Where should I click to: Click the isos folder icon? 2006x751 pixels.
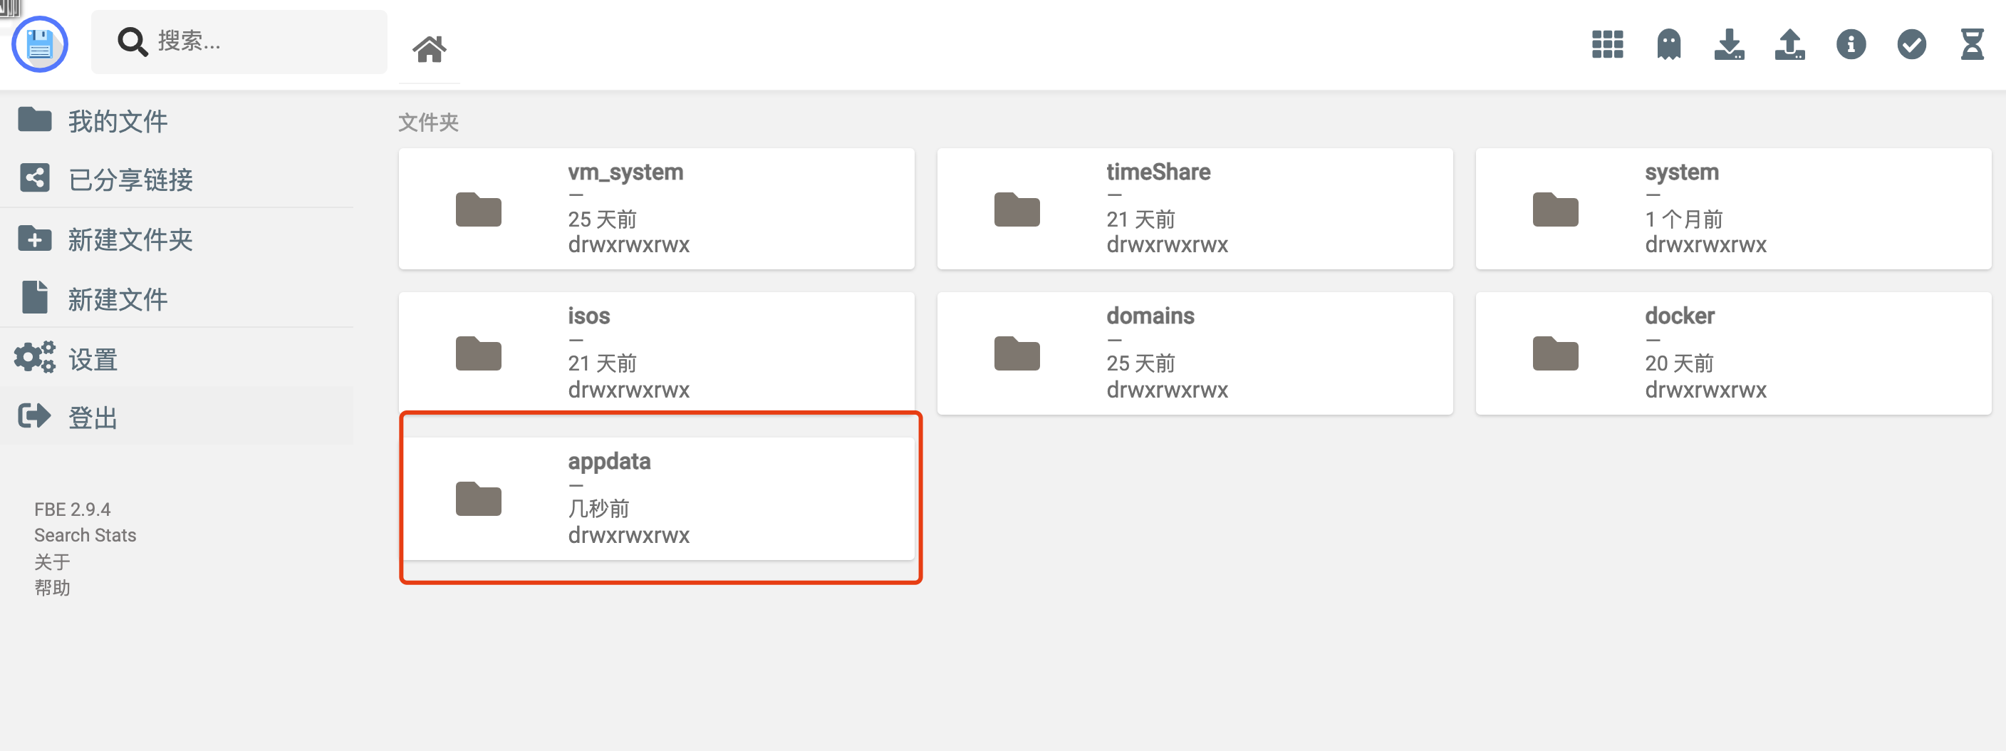[x=478, y=353]
